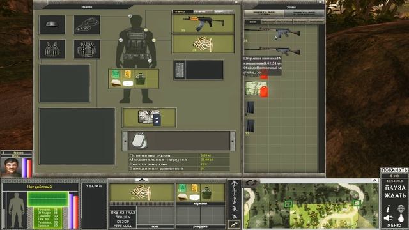Viewport: 409px width, 230px height.
Task: Click the УДАРИТЬ action button
Action: point(94,186)
